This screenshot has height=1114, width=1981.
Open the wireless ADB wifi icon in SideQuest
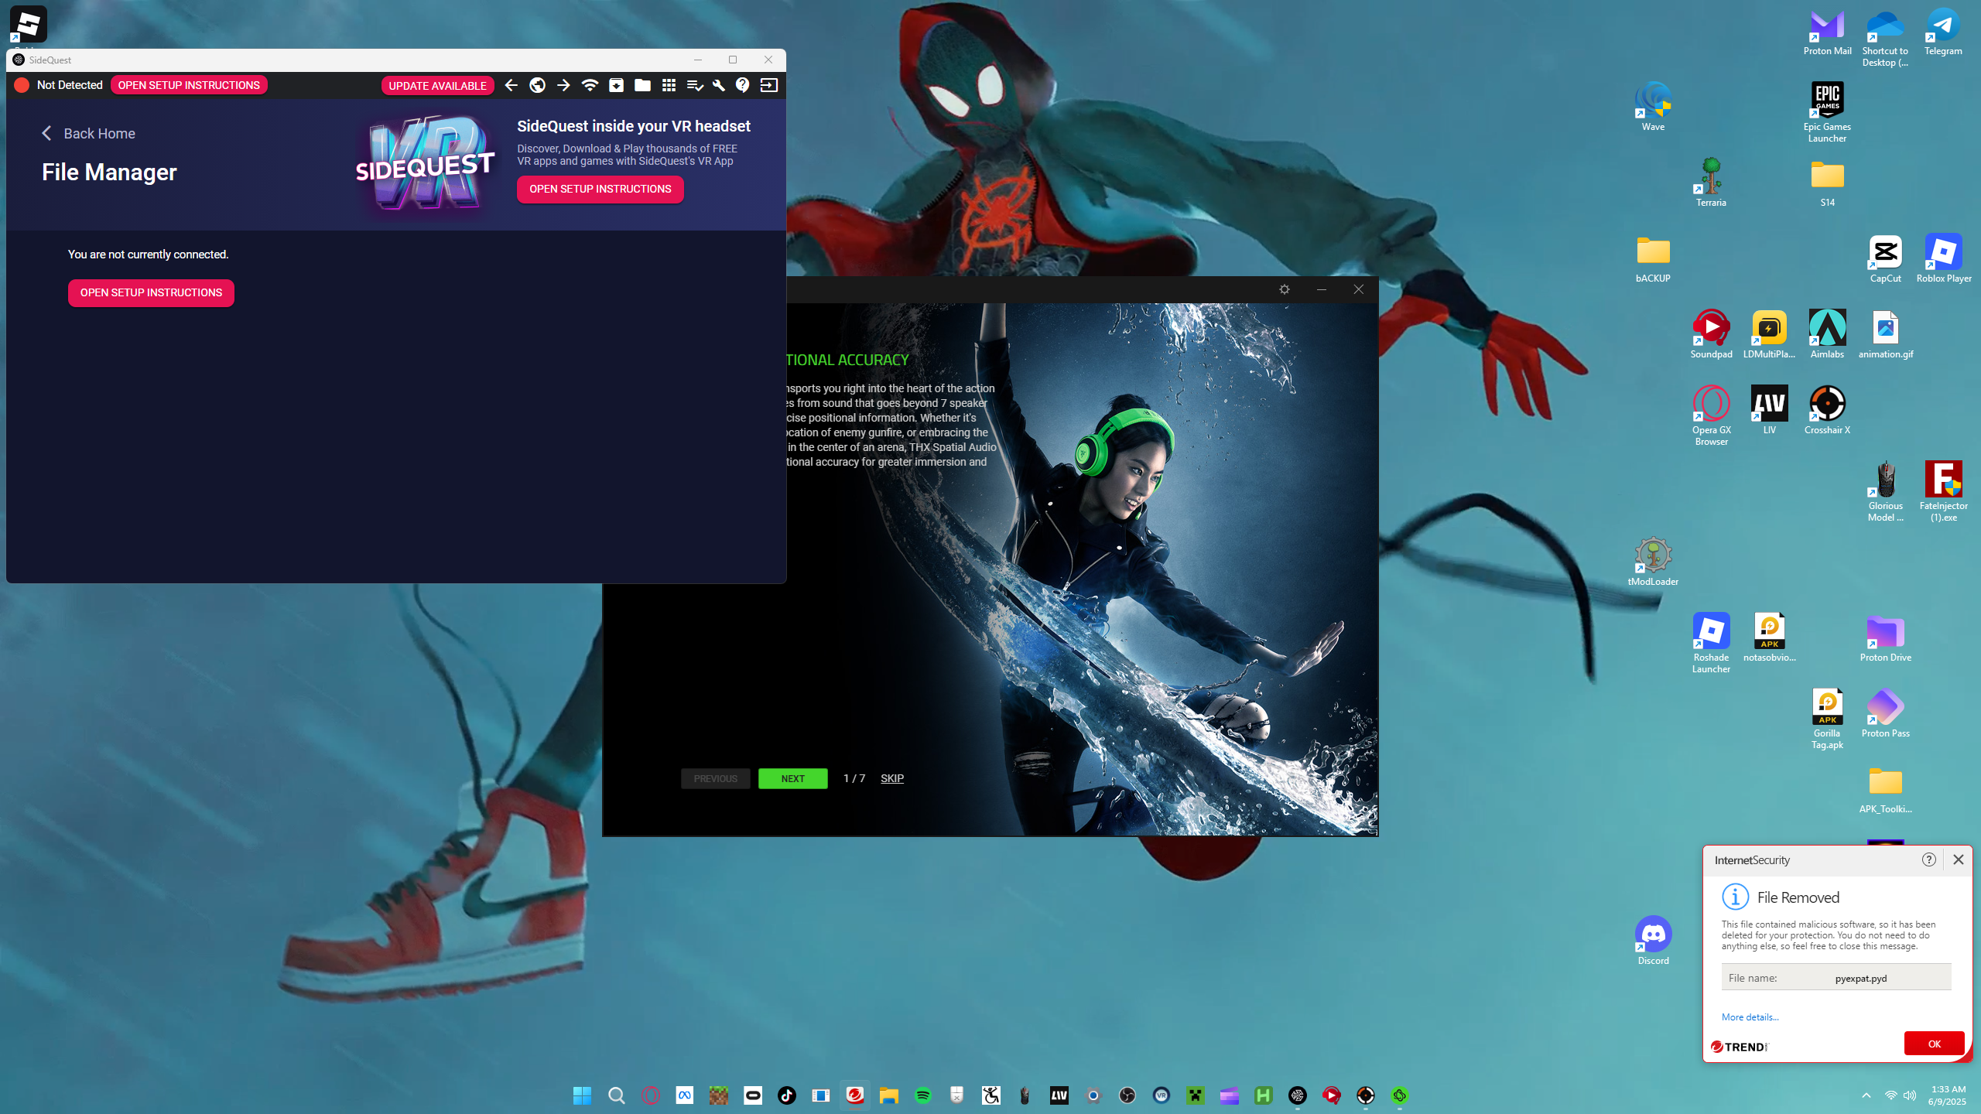pyautogui.click(x=590, y=85)
